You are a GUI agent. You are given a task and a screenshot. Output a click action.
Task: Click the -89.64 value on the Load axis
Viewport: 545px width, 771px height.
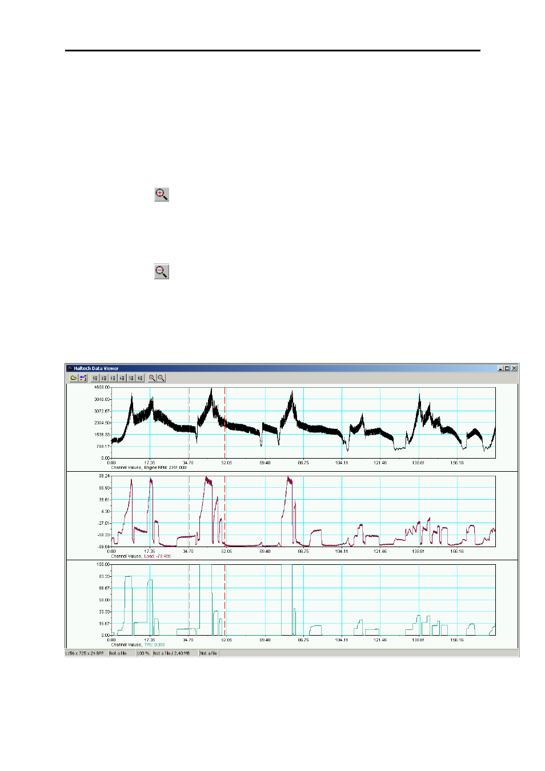[104, 547]
